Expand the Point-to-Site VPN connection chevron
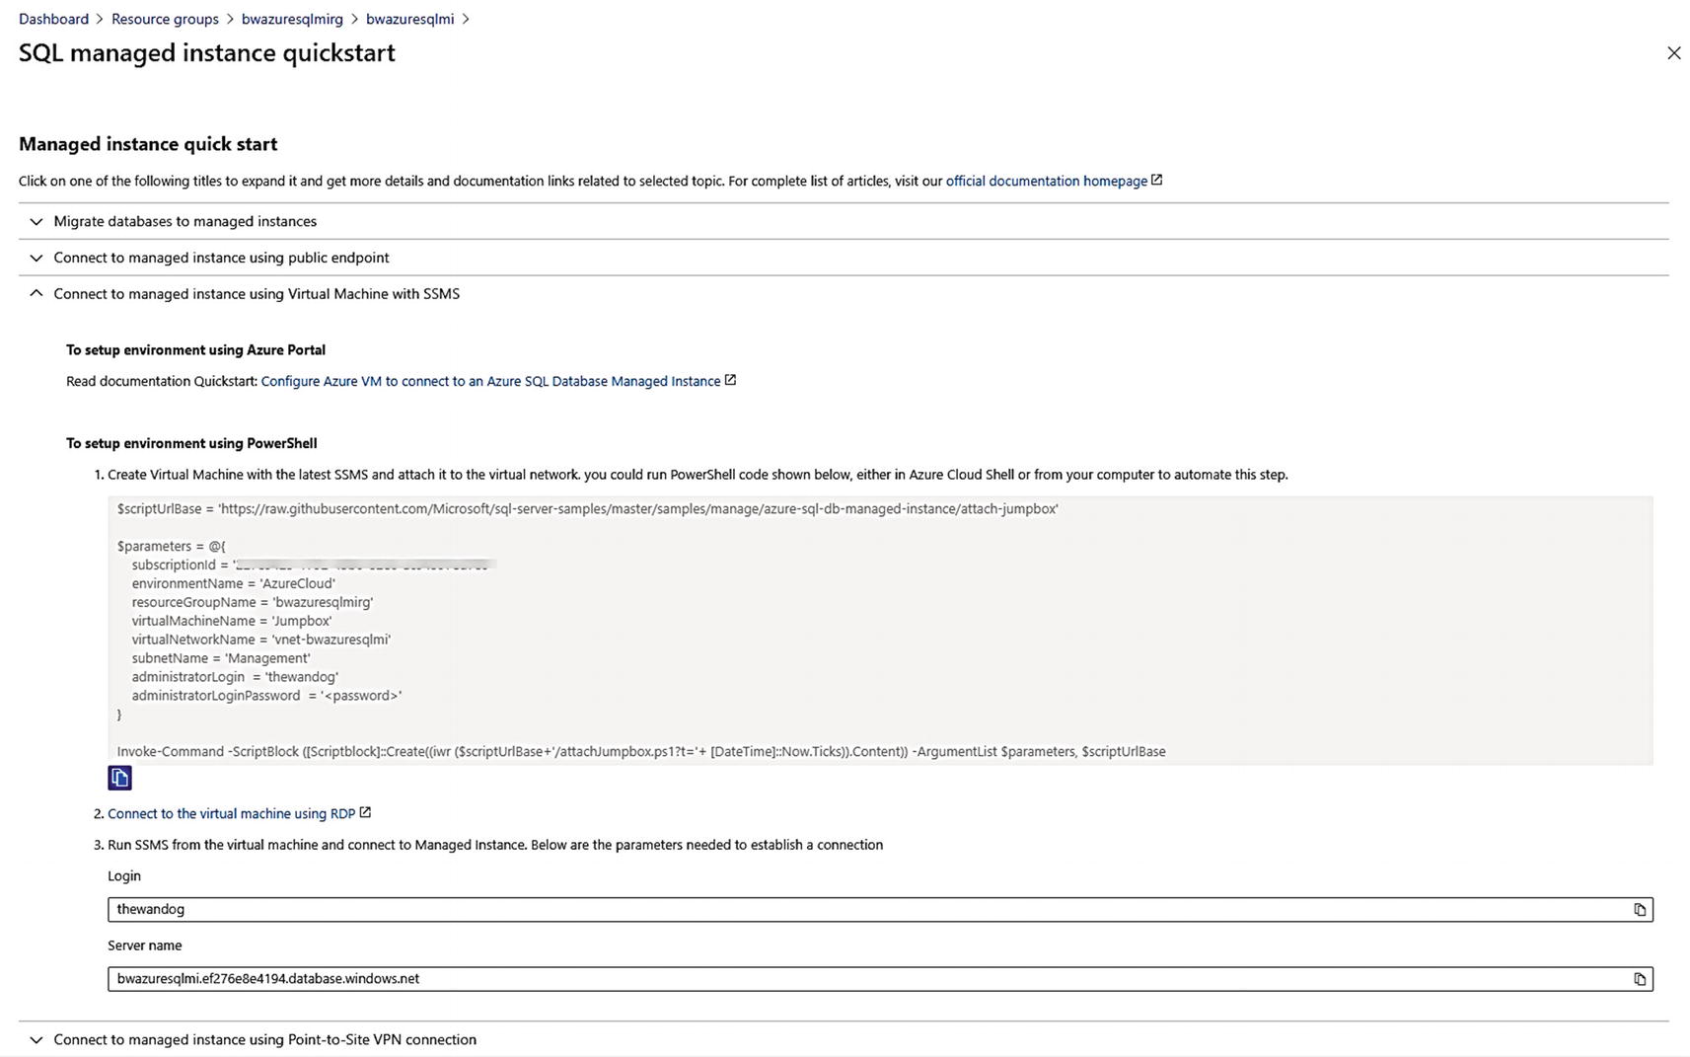The image size is (1690, 1057). pyautogui.click(x=37, y=1040)
